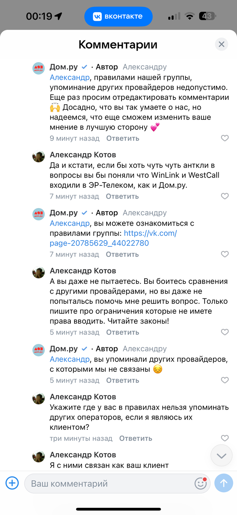Open the emoji sticker picker

point(201,483)
